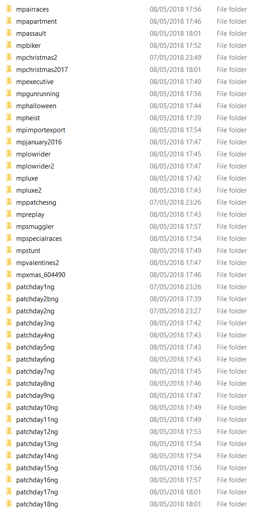Click the mpimportexport folder name
The height and width of the screenshot is (514, 262).
[x=41, y=130]
